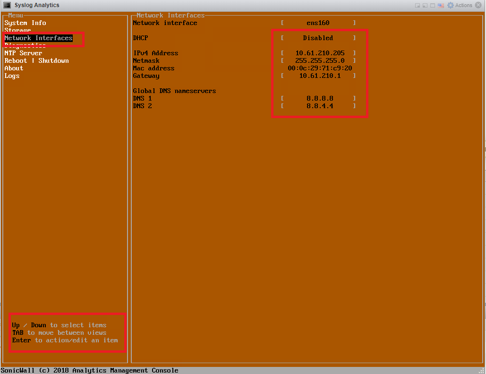Select the highlighted Network Interfaces menu item
Screen dimensions: 486x374
38,38
